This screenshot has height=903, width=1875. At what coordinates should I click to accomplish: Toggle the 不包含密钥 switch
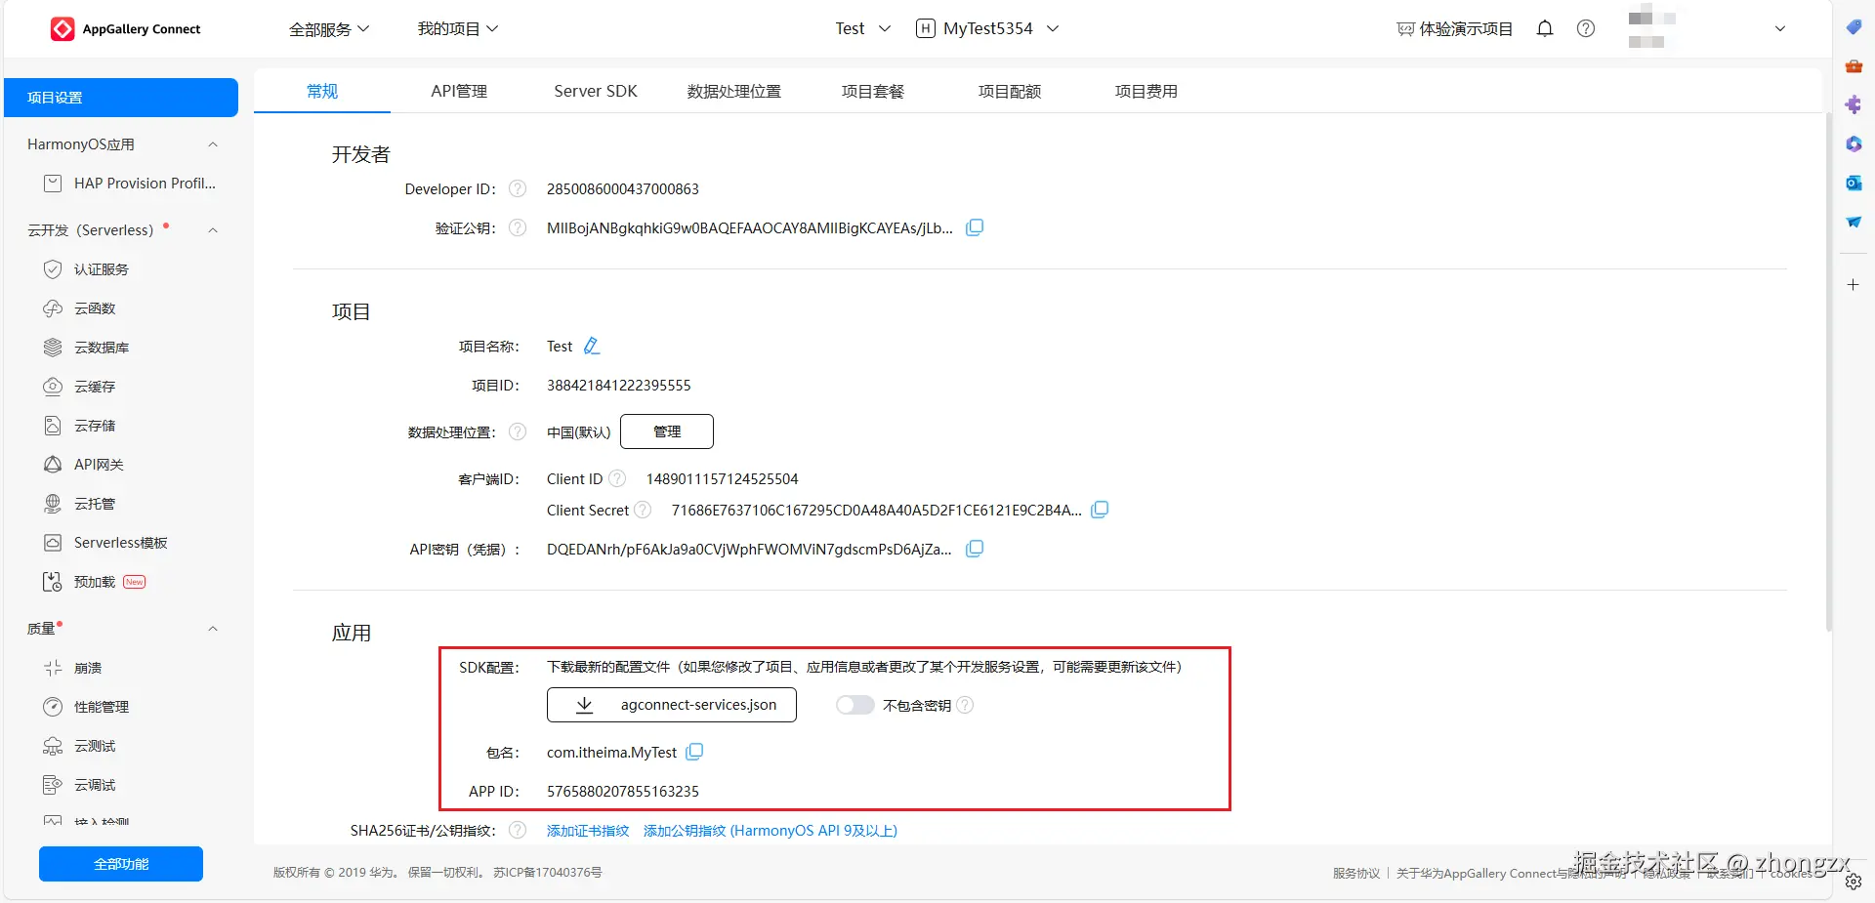pyautogui.click(x=854, y=705)
